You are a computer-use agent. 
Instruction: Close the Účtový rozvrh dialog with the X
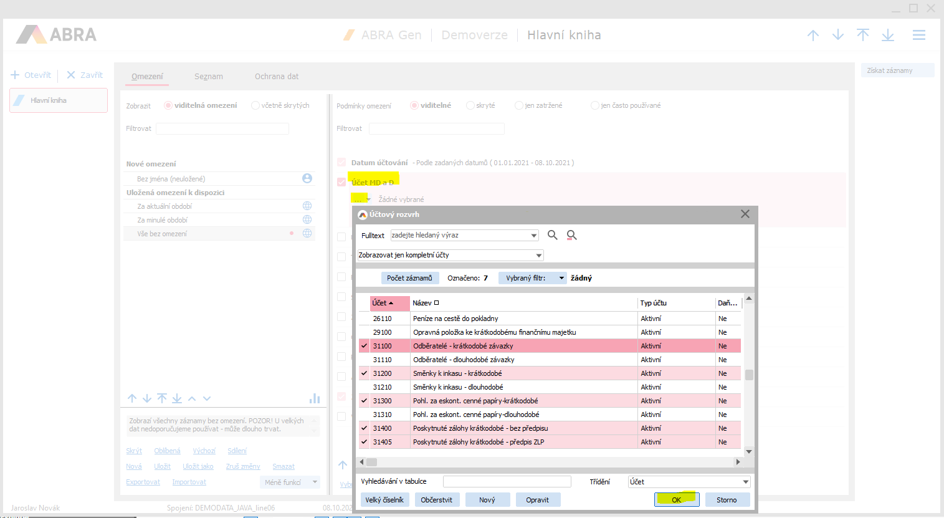pyautogui.click(x=745, y=214)
